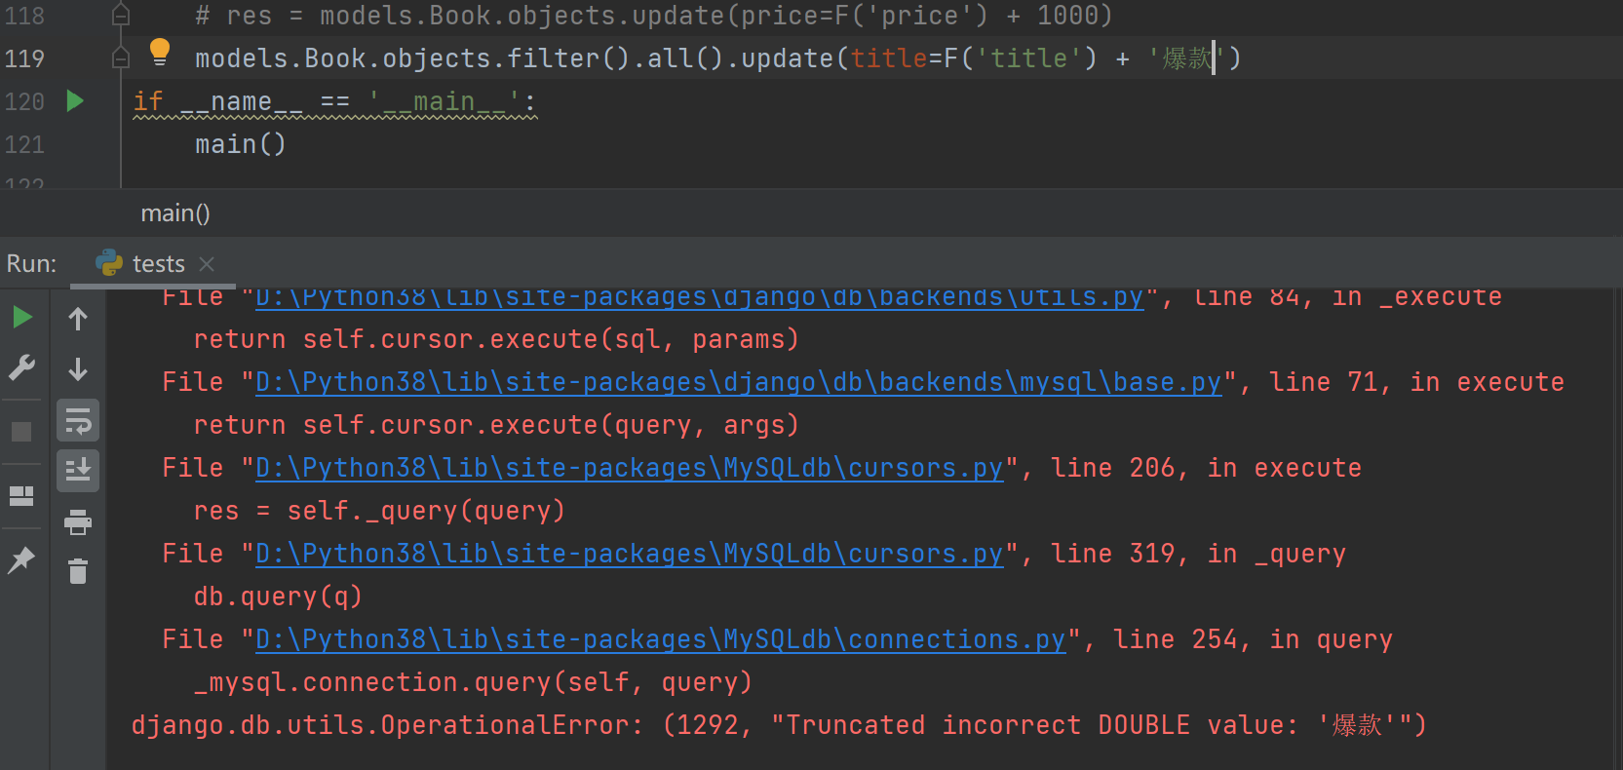Collapse fold marker on line 119
Image resolution: width=1623 pixels, height=770 pixels.
[x=121, y=58]
